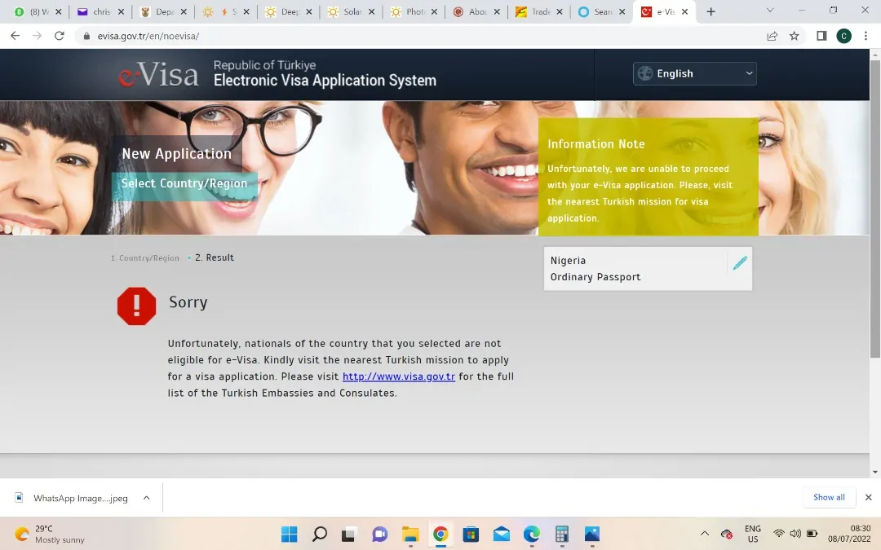Switch to the Solar browser tab

point(347,12)
